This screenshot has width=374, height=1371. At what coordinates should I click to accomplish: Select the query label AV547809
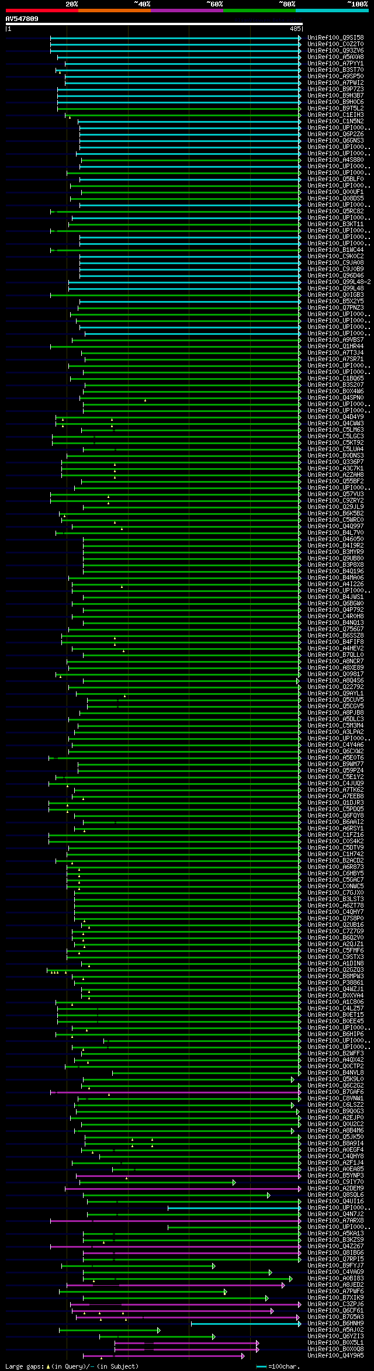(22, 19)
